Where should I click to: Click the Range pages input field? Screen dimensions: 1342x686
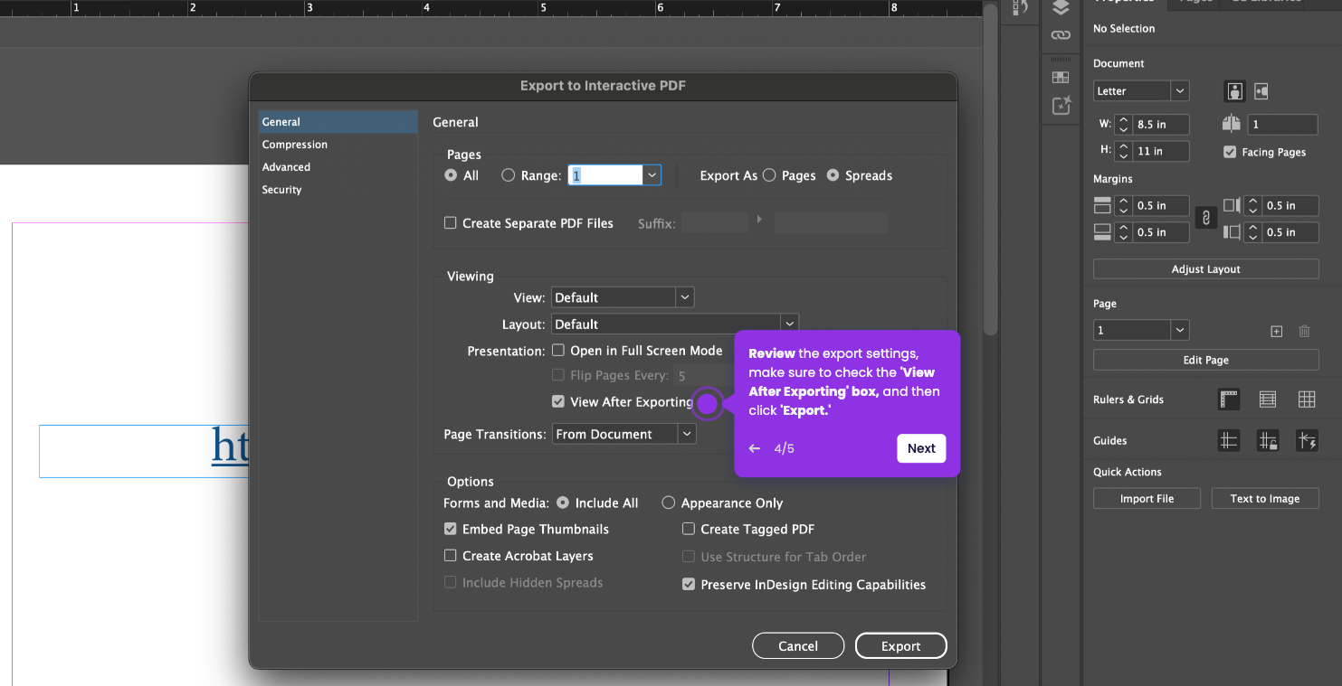[x=605, y=175]
